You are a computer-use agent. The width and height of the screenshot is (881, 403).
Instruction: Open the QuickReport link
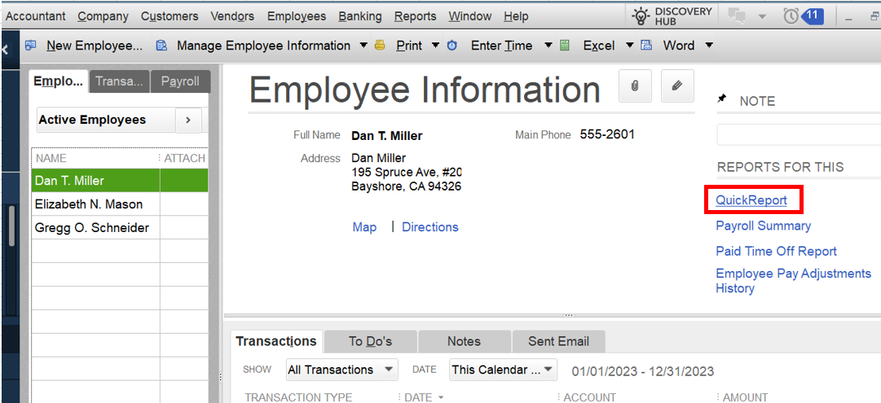(x=751, y=200)
